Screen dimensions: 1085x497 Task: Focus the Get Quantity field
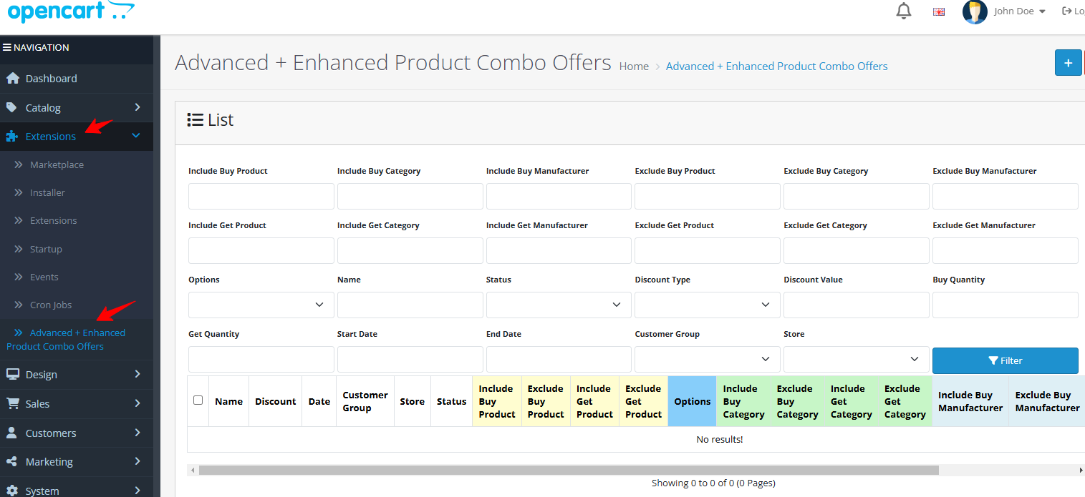pos(261,359)
